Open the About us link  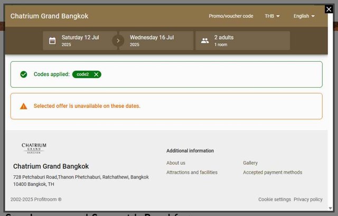(176, 163)
